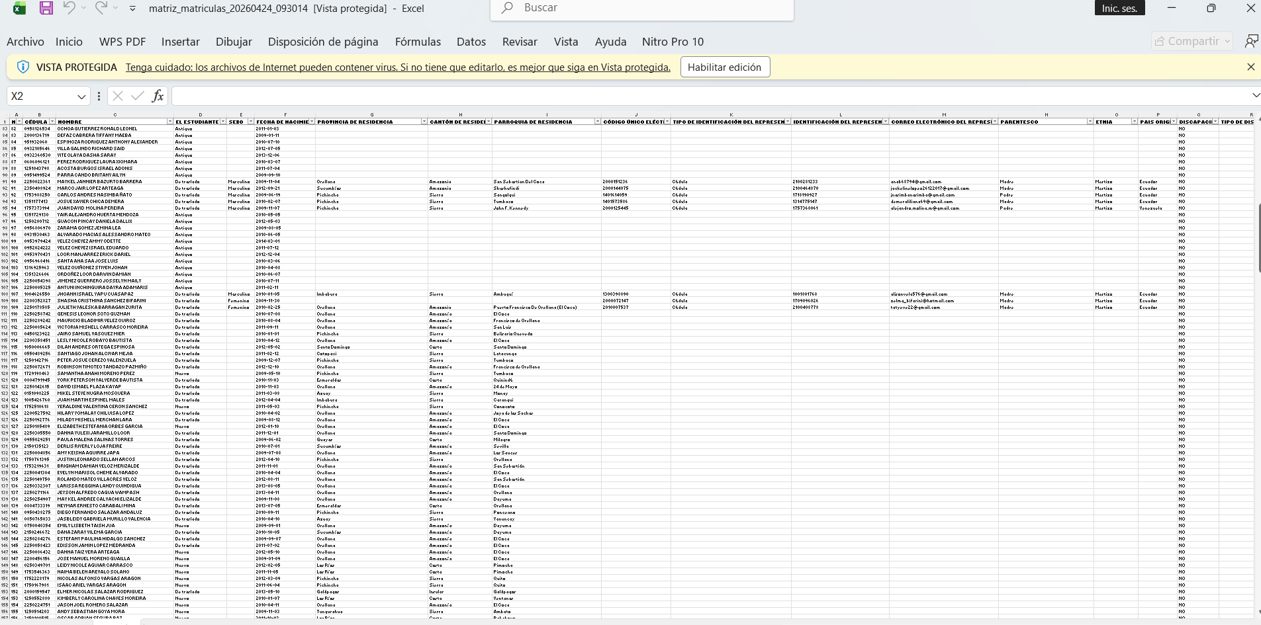Expand the PARENTESCO column filter
Image resolution: width=1261 pixels, height=625 pixels.
[1090, 122]
